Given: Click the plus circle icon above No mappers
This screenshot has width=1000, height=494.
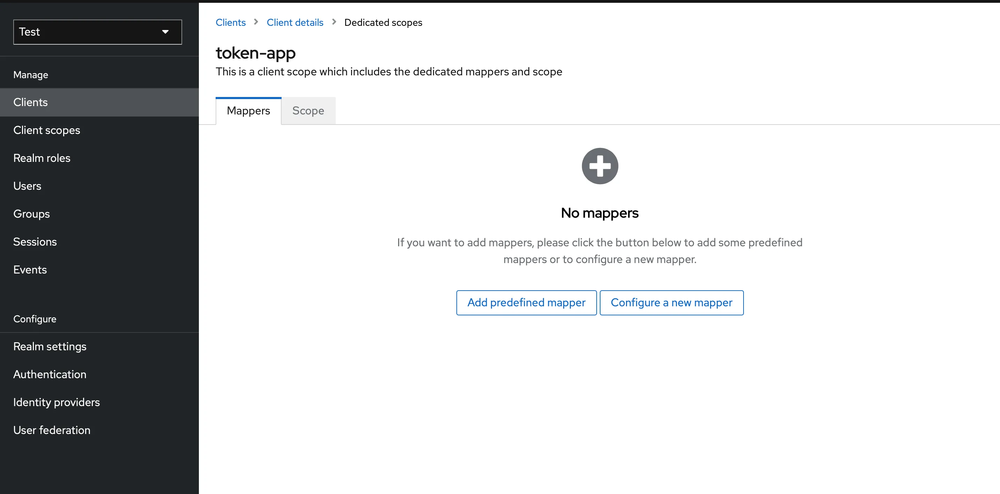Looking at the screenshot, I should click(599, 166).
